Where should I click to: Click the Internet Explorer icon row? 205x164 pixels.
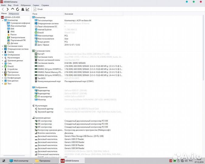(x=36, y=29)
